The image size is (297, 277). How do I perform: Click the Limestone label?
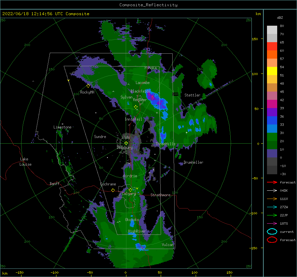click(x=62, y=127)
